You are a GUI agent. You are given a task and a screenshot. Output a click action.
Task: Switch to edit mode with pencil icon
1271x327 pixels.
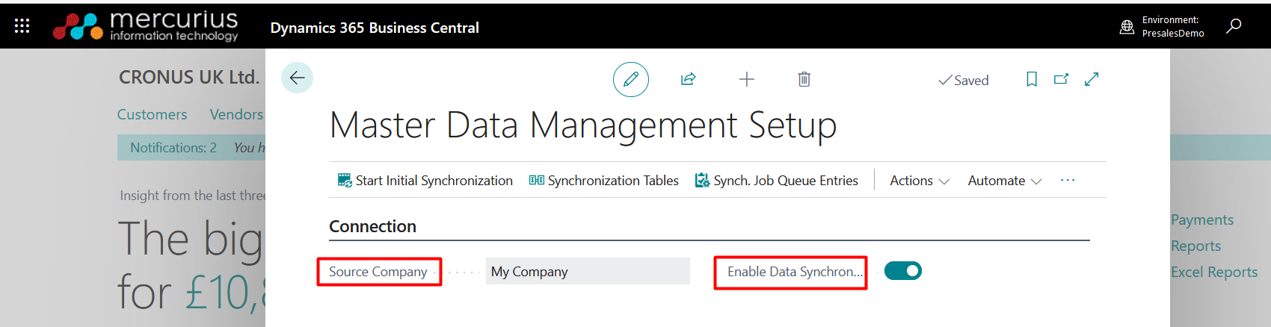click(631, 79)
